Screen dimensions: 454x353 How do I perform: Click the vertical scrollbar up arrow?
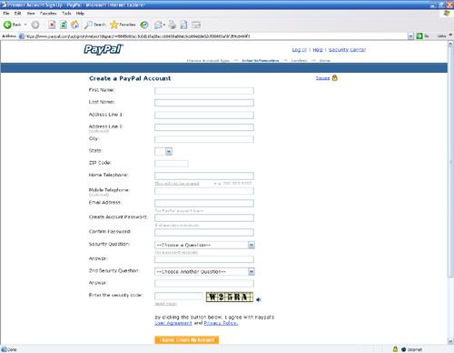tap(450, 44)
